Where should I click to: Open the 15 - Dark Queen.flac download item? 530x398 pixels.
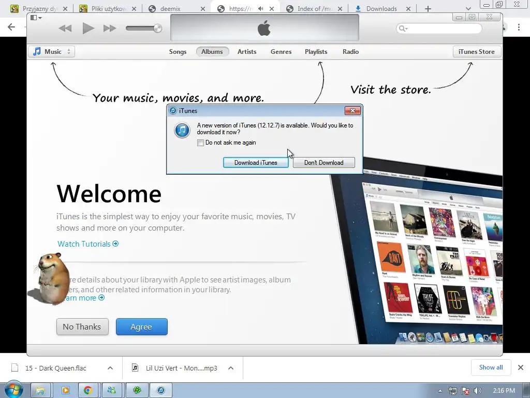[56, 368]
